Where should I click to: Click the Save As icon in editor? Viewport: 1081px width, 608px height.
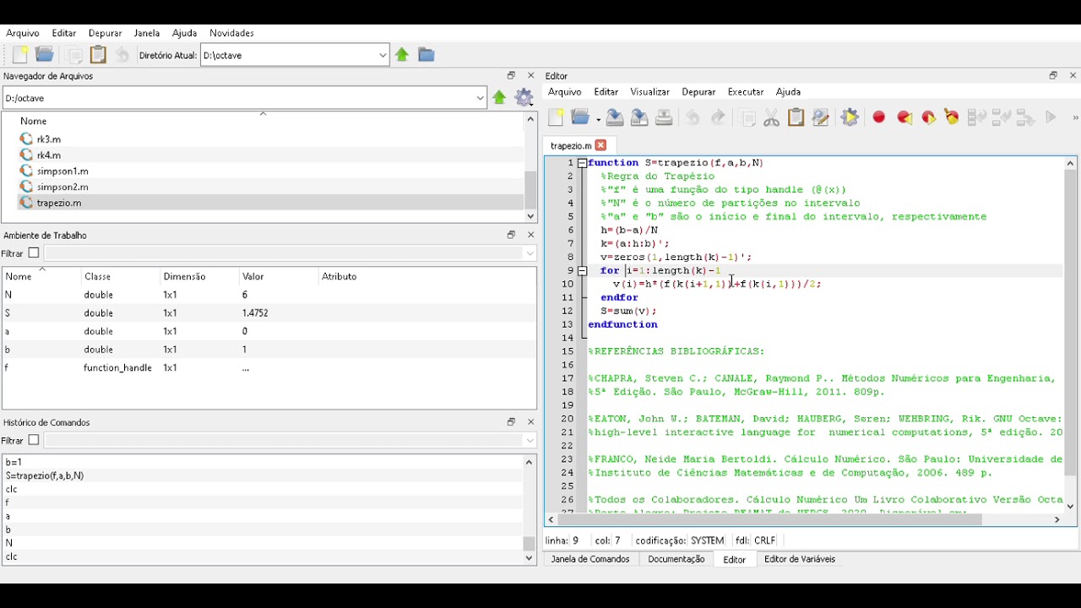(639, 117)
